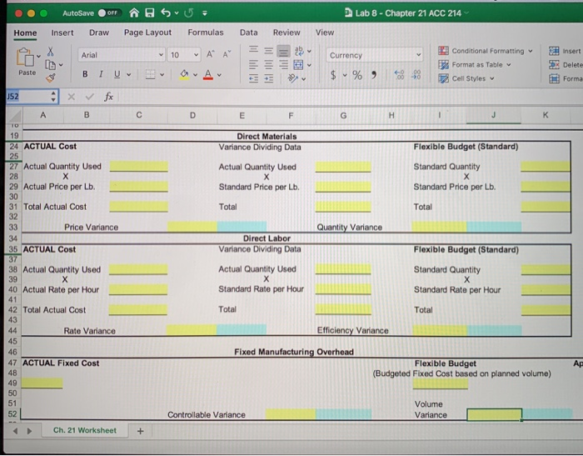Open the Page Layout tab

(x=147, y=33)
